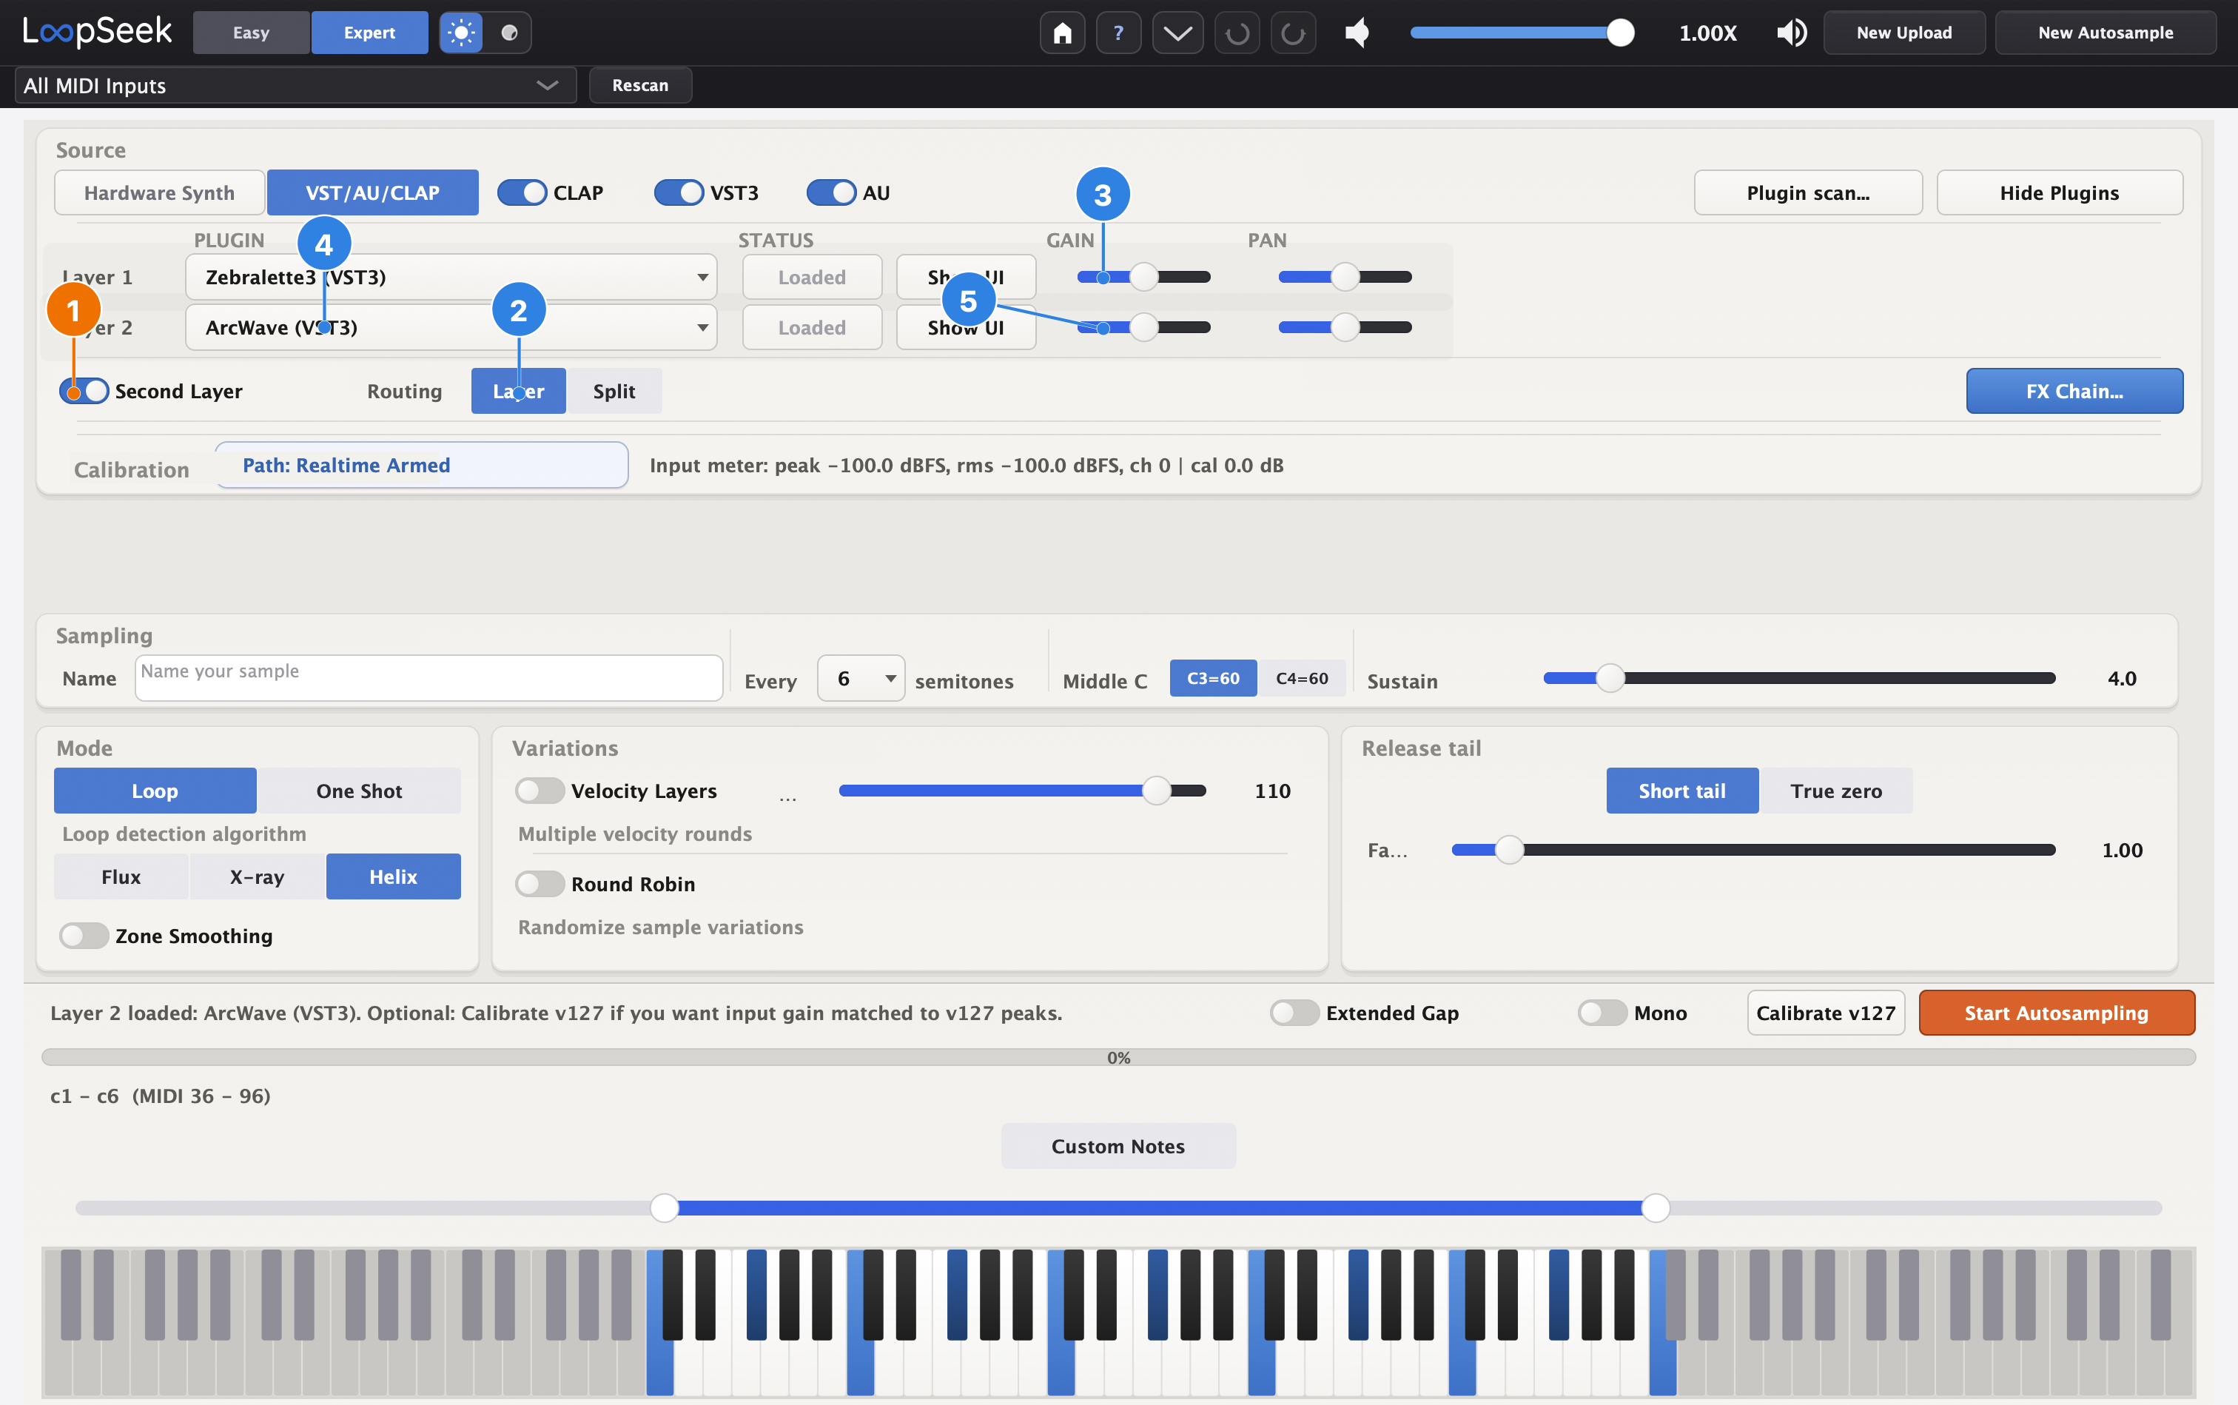2238x1405 pixels.
Task: Switch to light theme sun icon
Action: [x=461, y=33]
